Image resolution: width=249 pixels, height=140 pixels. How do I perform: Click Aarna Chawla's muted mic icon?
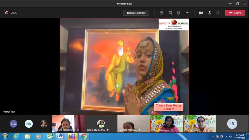point(140,130)
